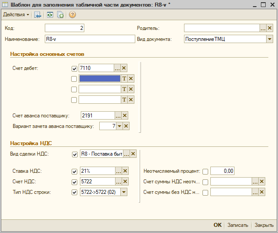
Task: Click the first toolbar icon with blue arrow
Action: click(x=38, y=15)
